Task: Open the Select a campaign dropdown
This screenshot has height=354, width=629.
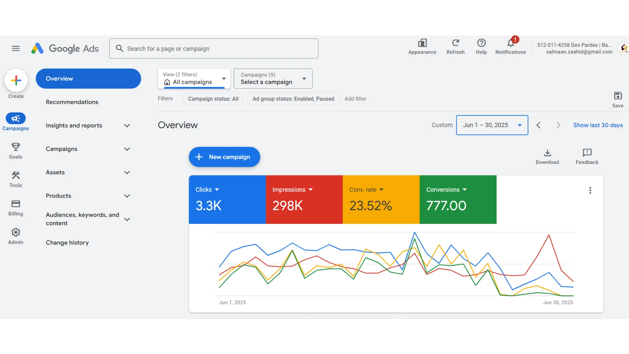Action: 273,79
